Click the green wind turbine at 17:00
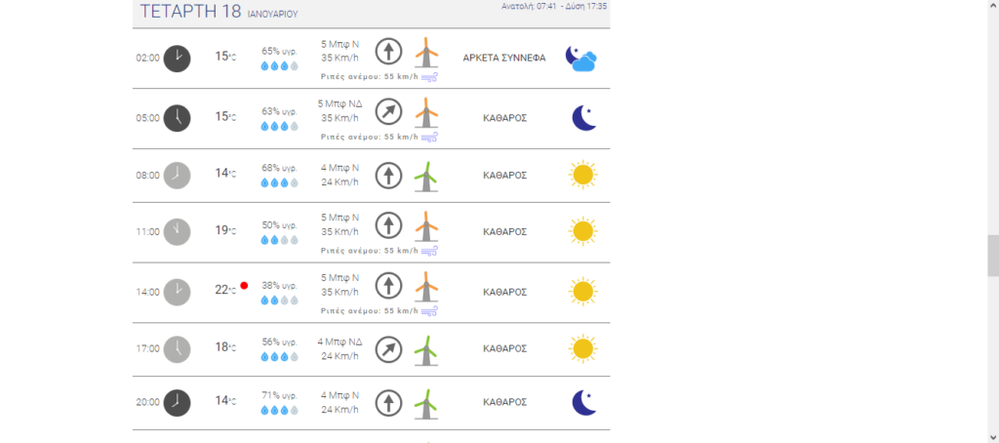 [424, 350]
